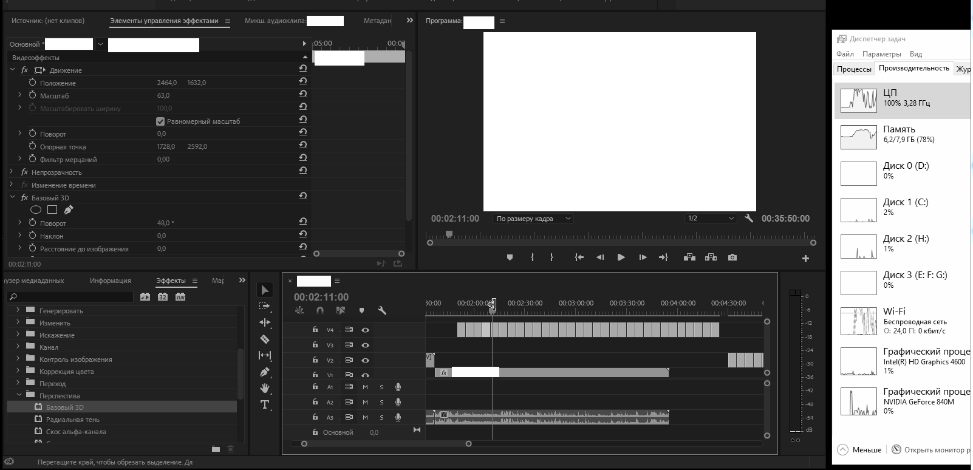Screen dimensions: 973x470
Task: Select the Pen tool in the tools panel
Action: point(265,372)
